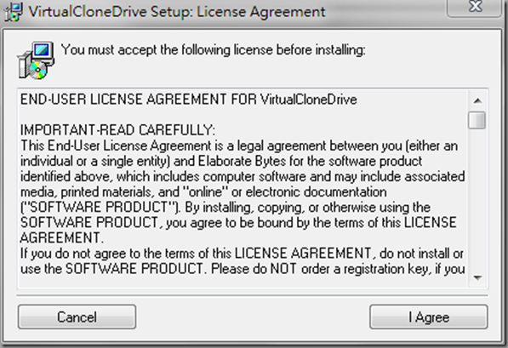This screenshot has width=508, height=348.
Task: Accept the license with I Agree
Action: tap(429, 317)
